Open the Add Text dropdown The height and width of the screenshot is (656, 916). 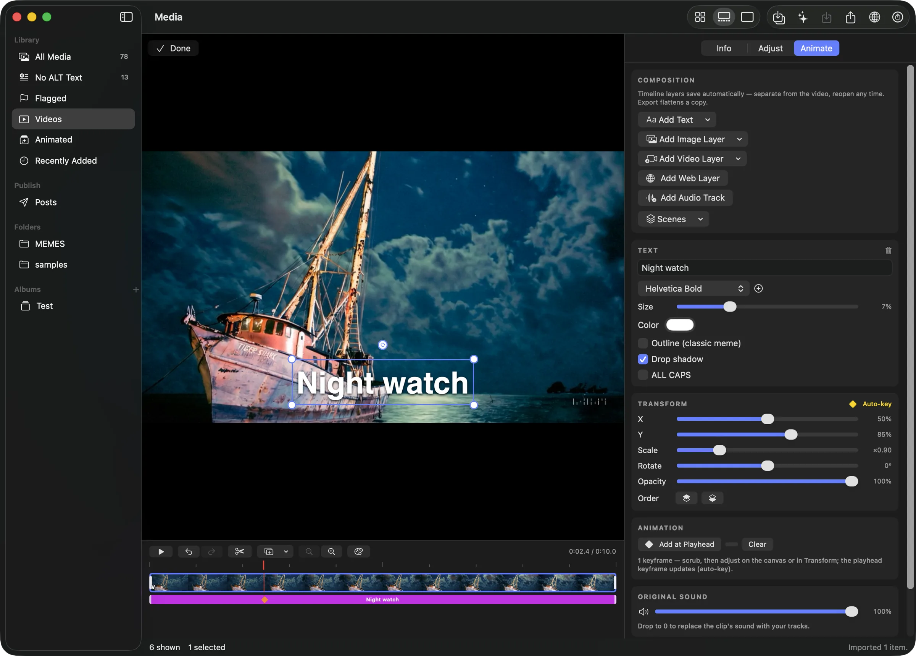(x=677, y=120)
